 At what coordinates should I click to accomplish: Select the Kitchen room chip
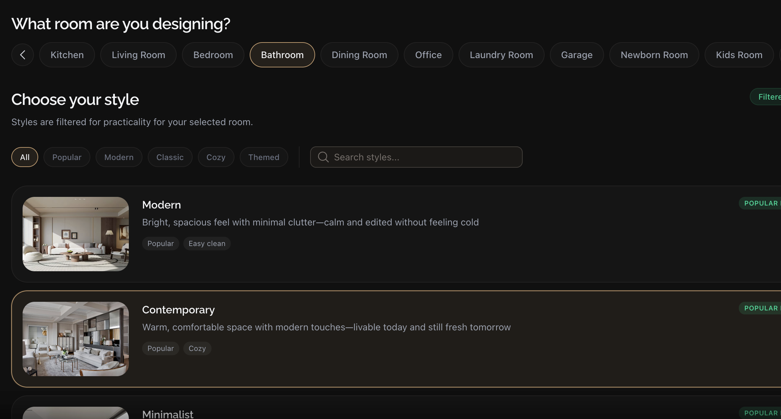67,55
